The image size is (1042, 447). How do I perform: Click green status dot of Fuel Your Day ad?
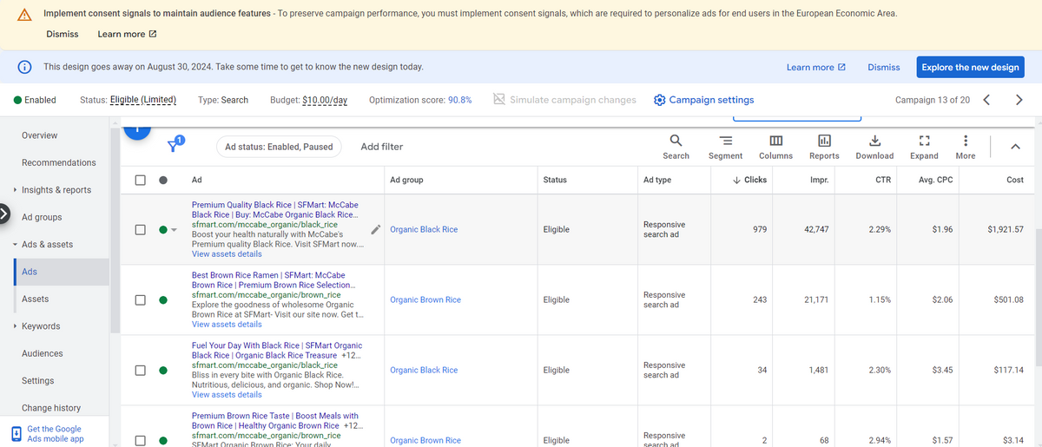pyautogui.click(x=163, y=371)
